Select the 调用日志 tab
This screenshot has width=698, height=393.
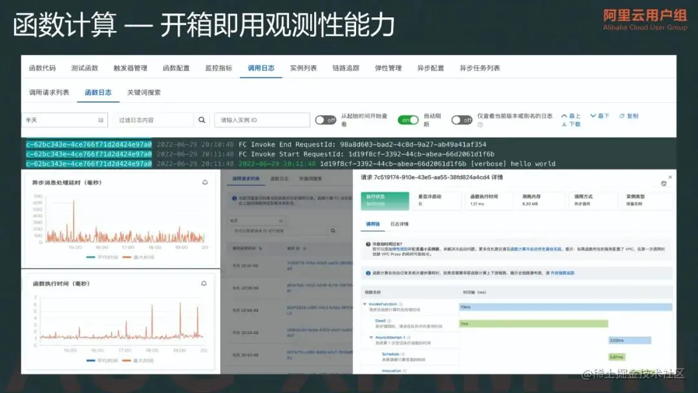tap(261, 68)
